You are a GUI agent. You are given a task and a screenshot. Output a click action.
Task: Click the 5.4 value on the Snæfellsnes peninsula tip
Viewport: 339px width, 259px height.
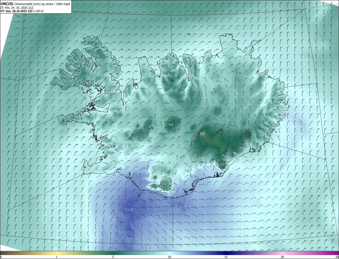pos(63,120)
